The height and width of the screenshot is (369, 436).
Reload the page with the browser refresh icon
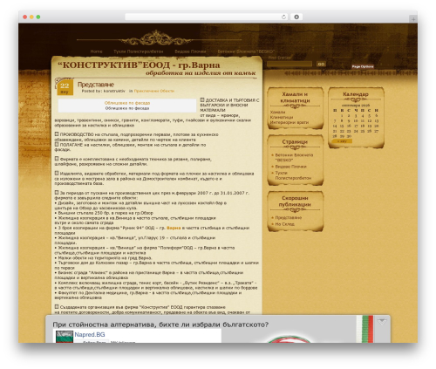click(283, 17)
